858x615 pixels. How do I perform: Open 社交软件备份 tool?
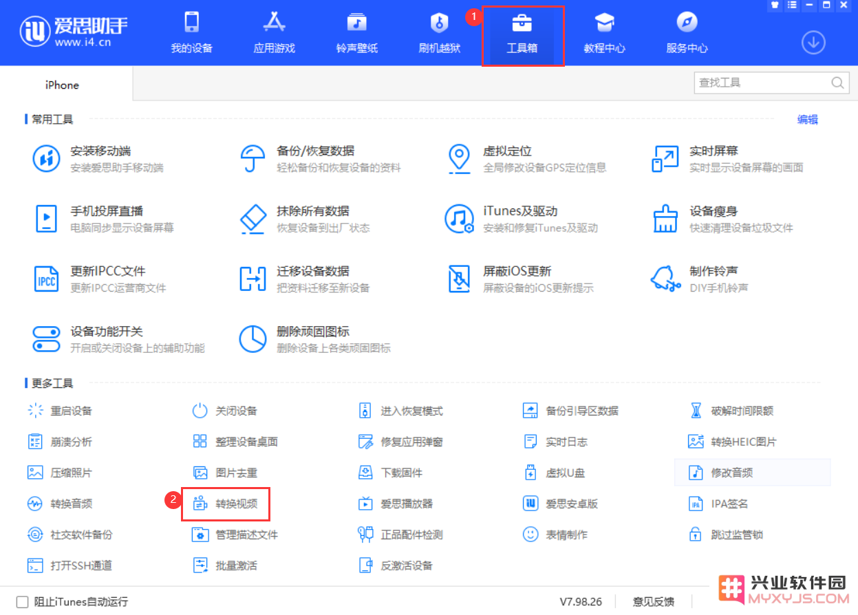(70, 535)
